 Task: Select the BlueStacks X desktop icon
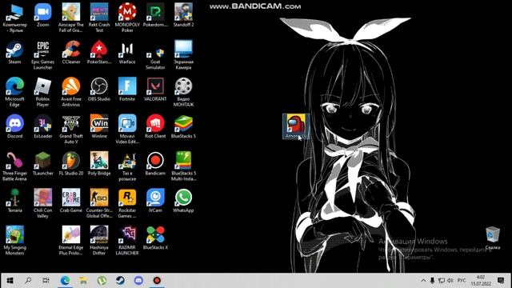click(x=155, y=238)
